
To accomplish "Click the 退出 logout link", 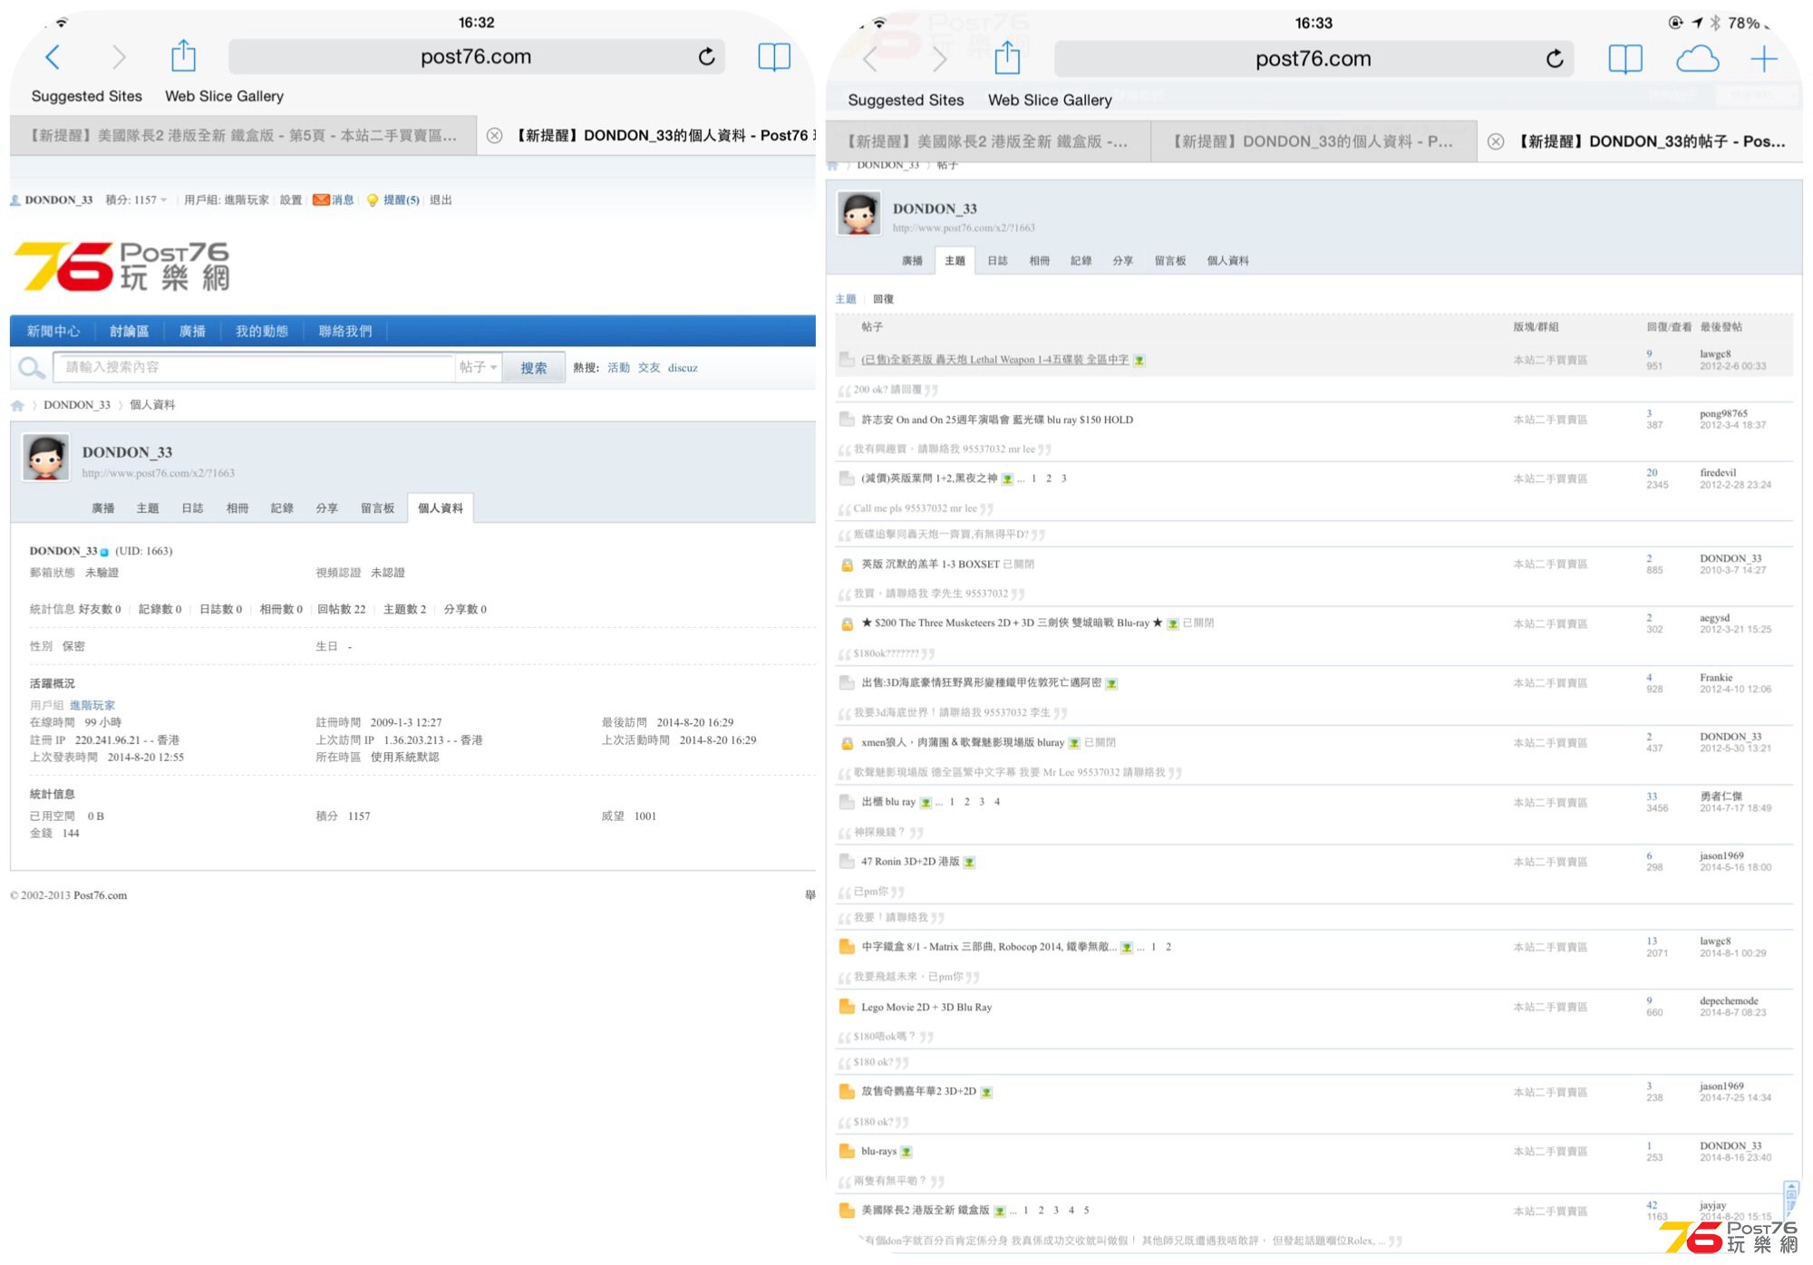I will 441,200.
